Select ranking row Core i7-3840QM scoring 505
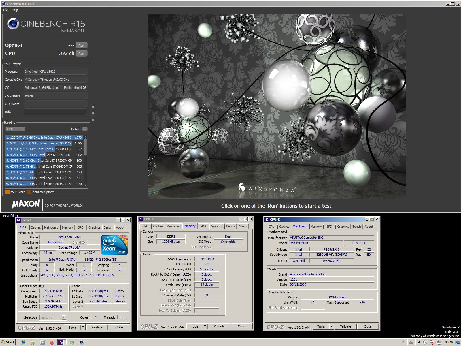The width and height of the screenshot is (461, 346). point(44,166)
